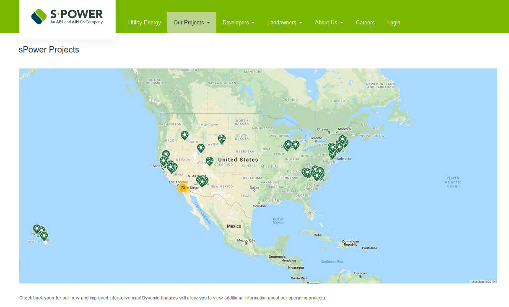Open the About Us dropdown

[329, 22]
